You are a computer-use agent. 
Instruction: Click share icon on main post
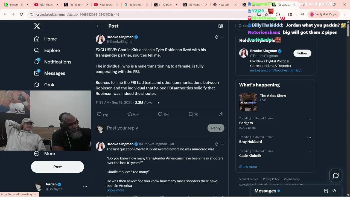(x=221, y=114)
